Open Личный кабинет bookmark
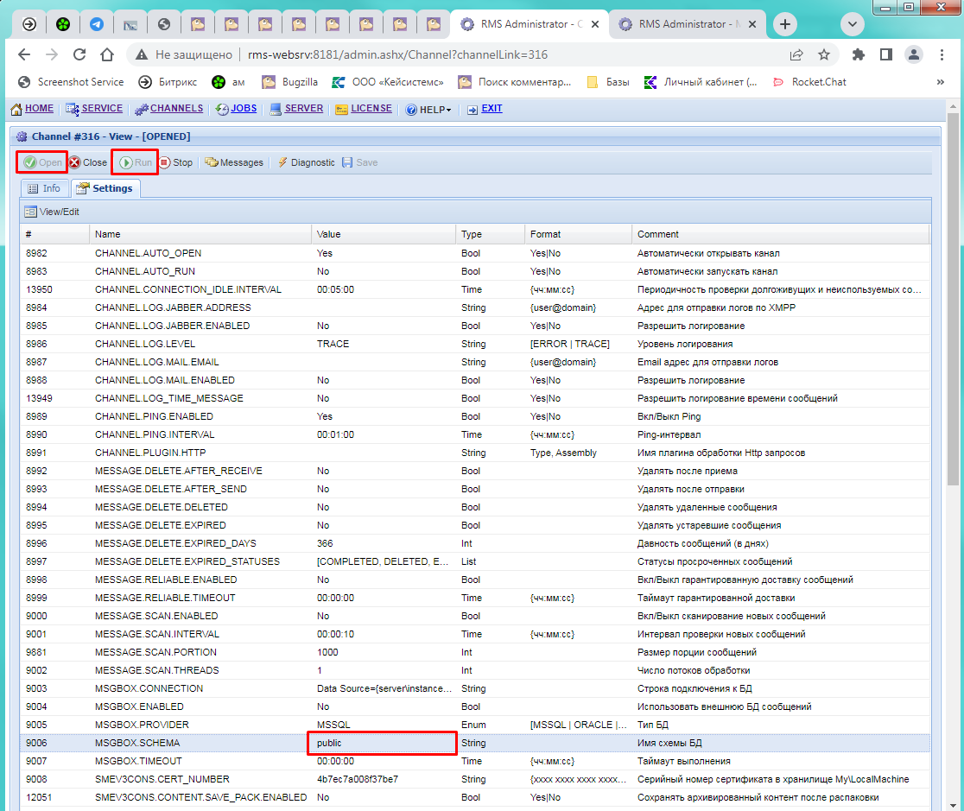 701,82
